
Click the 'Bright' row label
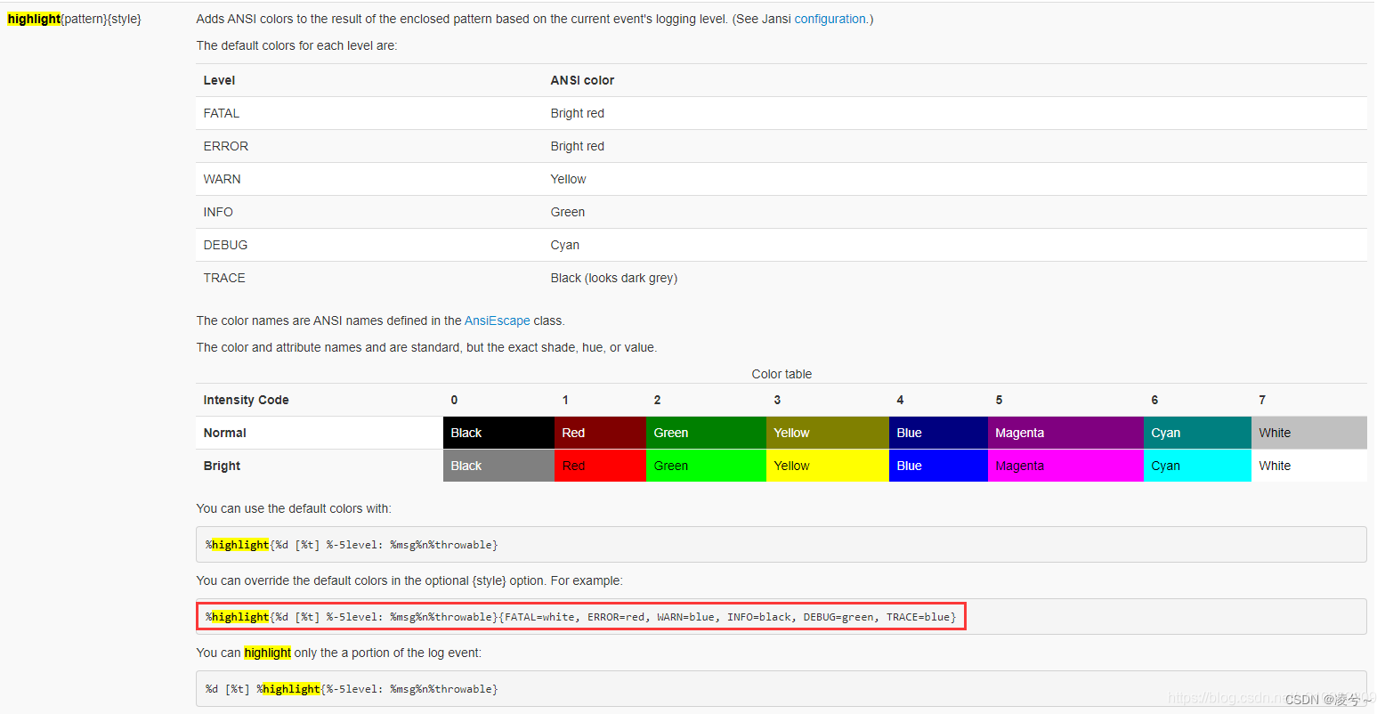pos(222,466)
